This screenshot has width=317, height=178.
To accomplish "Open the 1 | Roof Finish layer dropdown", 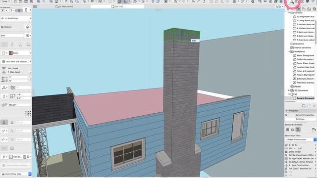I will [x=16, y=18].
